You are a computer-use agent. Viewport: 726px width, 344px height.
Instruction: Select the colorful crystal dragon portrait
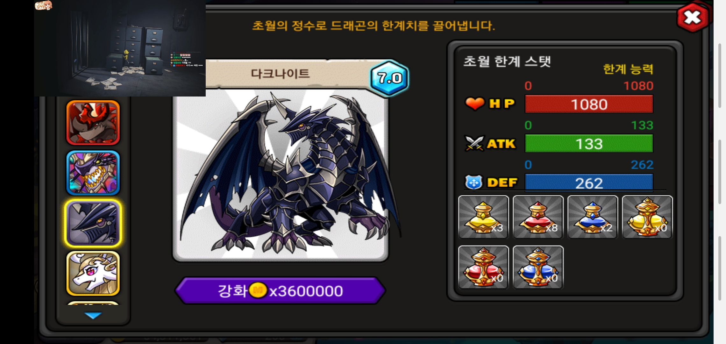pyautogui.click(x=93, y=173)
